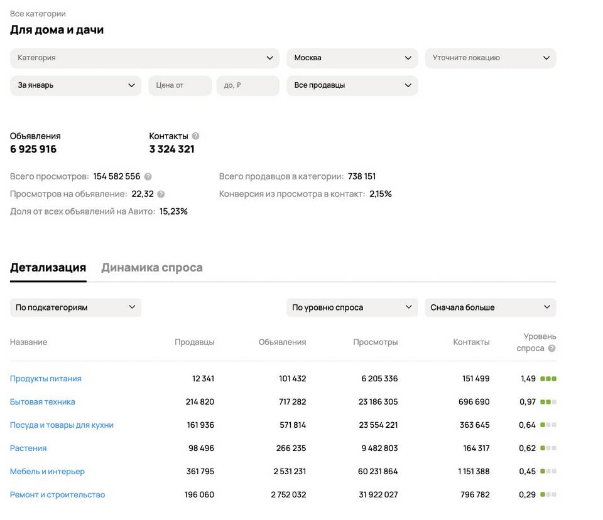The height and width of the screenshot is (520, 603).
Task: Open the Продукты питания subcategory link
Action: click(x=46, y=379)
